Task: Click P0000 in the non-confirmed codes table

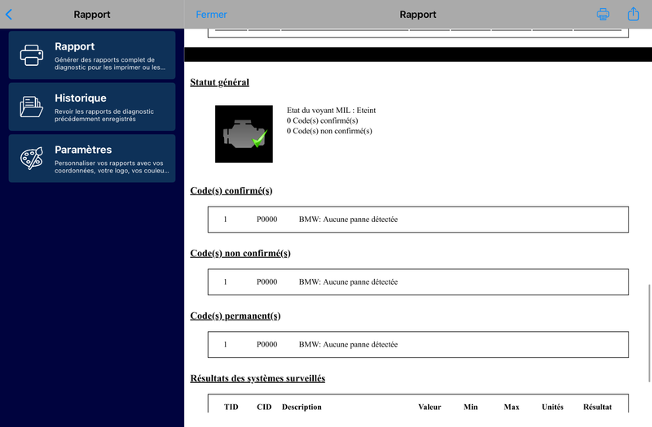Action: 267,282
